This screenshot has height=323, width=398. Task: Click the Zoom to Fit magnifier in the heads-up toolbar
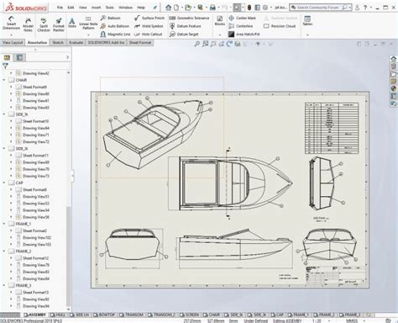pyautogui.click(x=197, y=44)
